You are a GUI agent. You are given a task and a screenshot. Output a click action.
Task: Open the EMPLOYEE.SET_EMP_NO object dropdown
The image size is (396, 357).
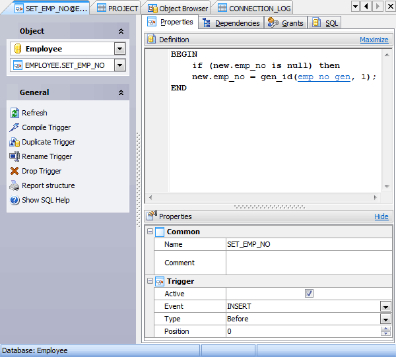coord(119,65)
